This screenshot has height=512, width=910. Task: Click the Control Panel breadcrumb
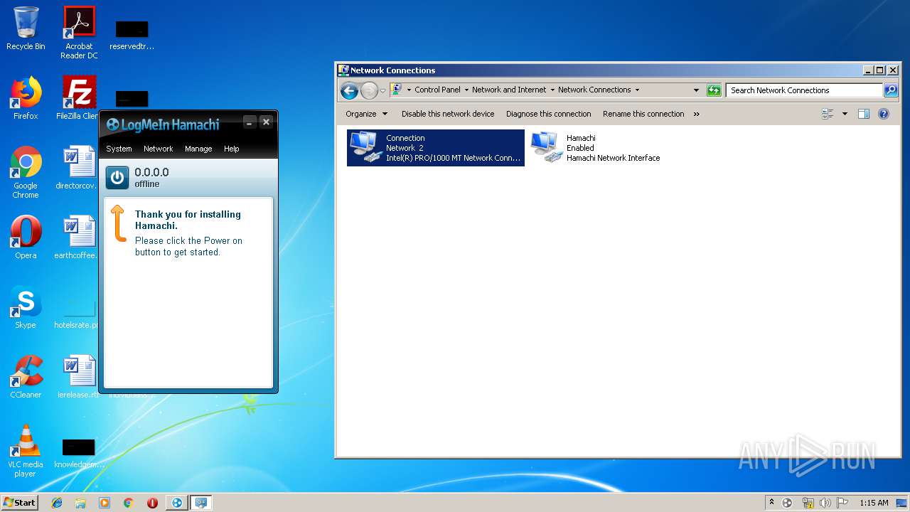pos(437,90)
